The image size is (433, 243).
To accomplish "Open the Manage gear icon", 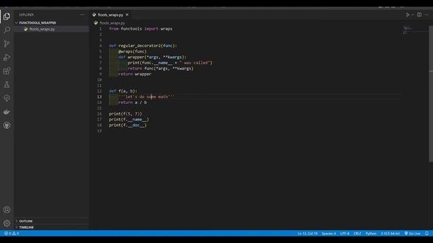I will pyautogui.click(x=7, y=223).
